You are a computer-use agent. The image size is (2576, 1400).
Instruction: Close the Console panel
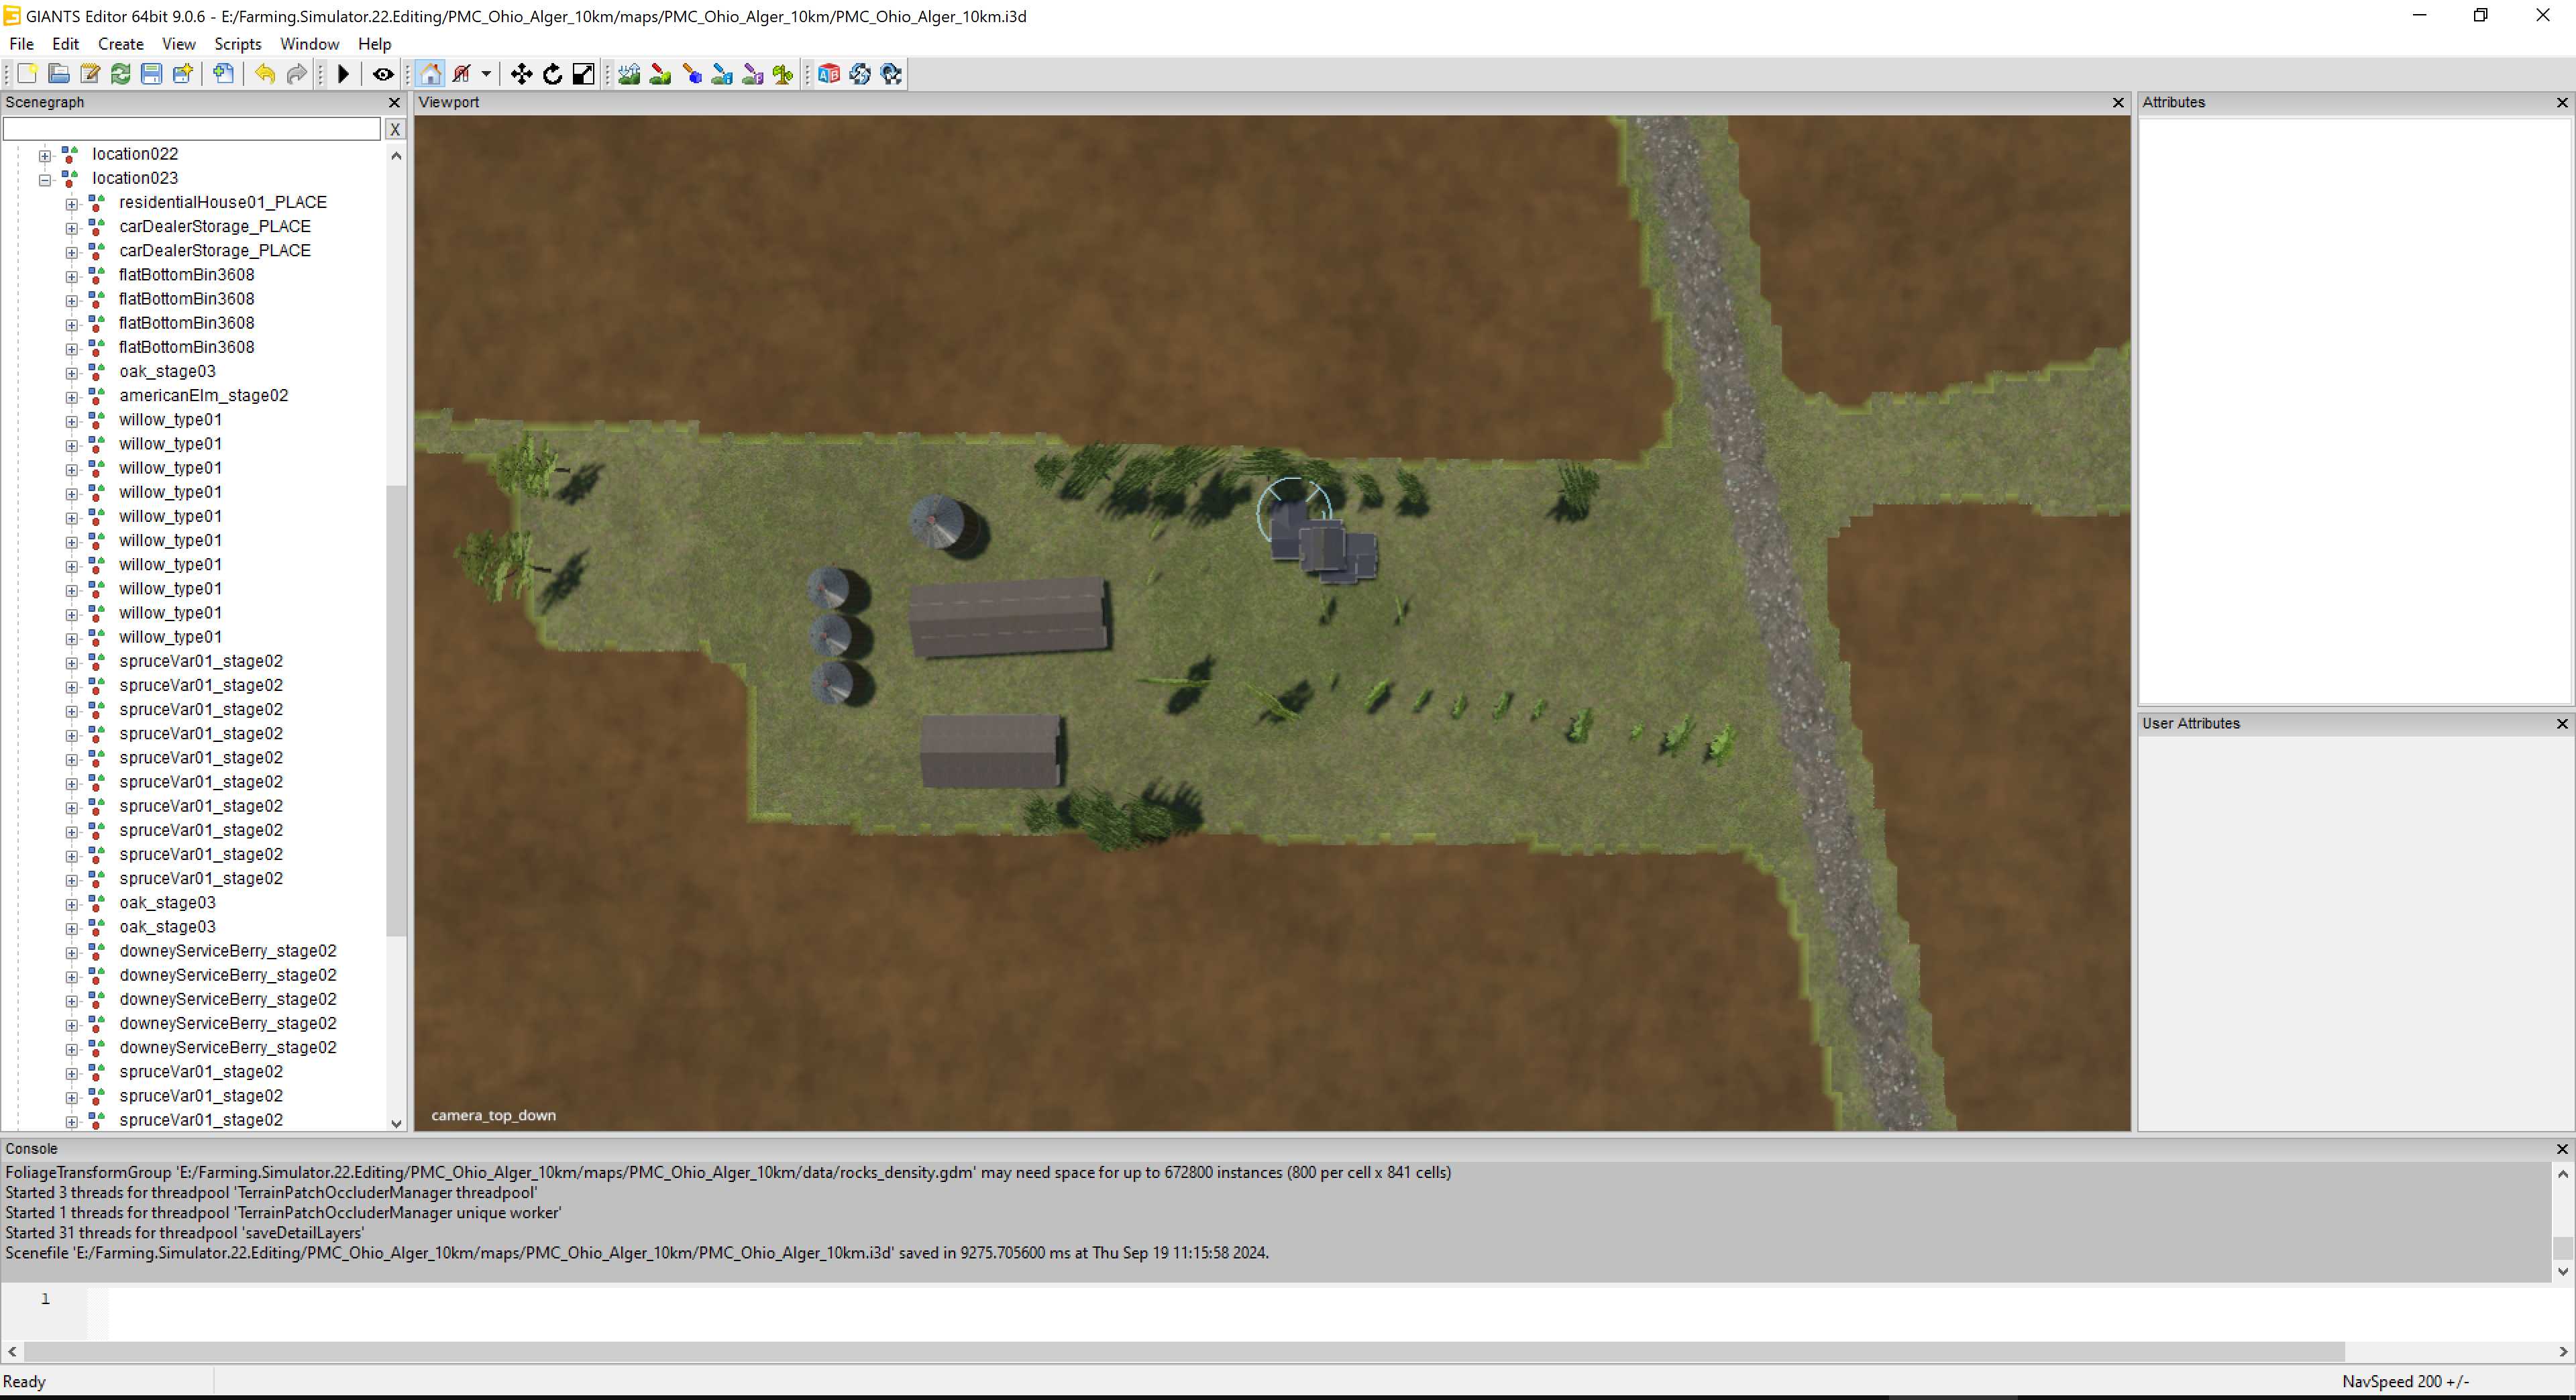[2562, 1149]
